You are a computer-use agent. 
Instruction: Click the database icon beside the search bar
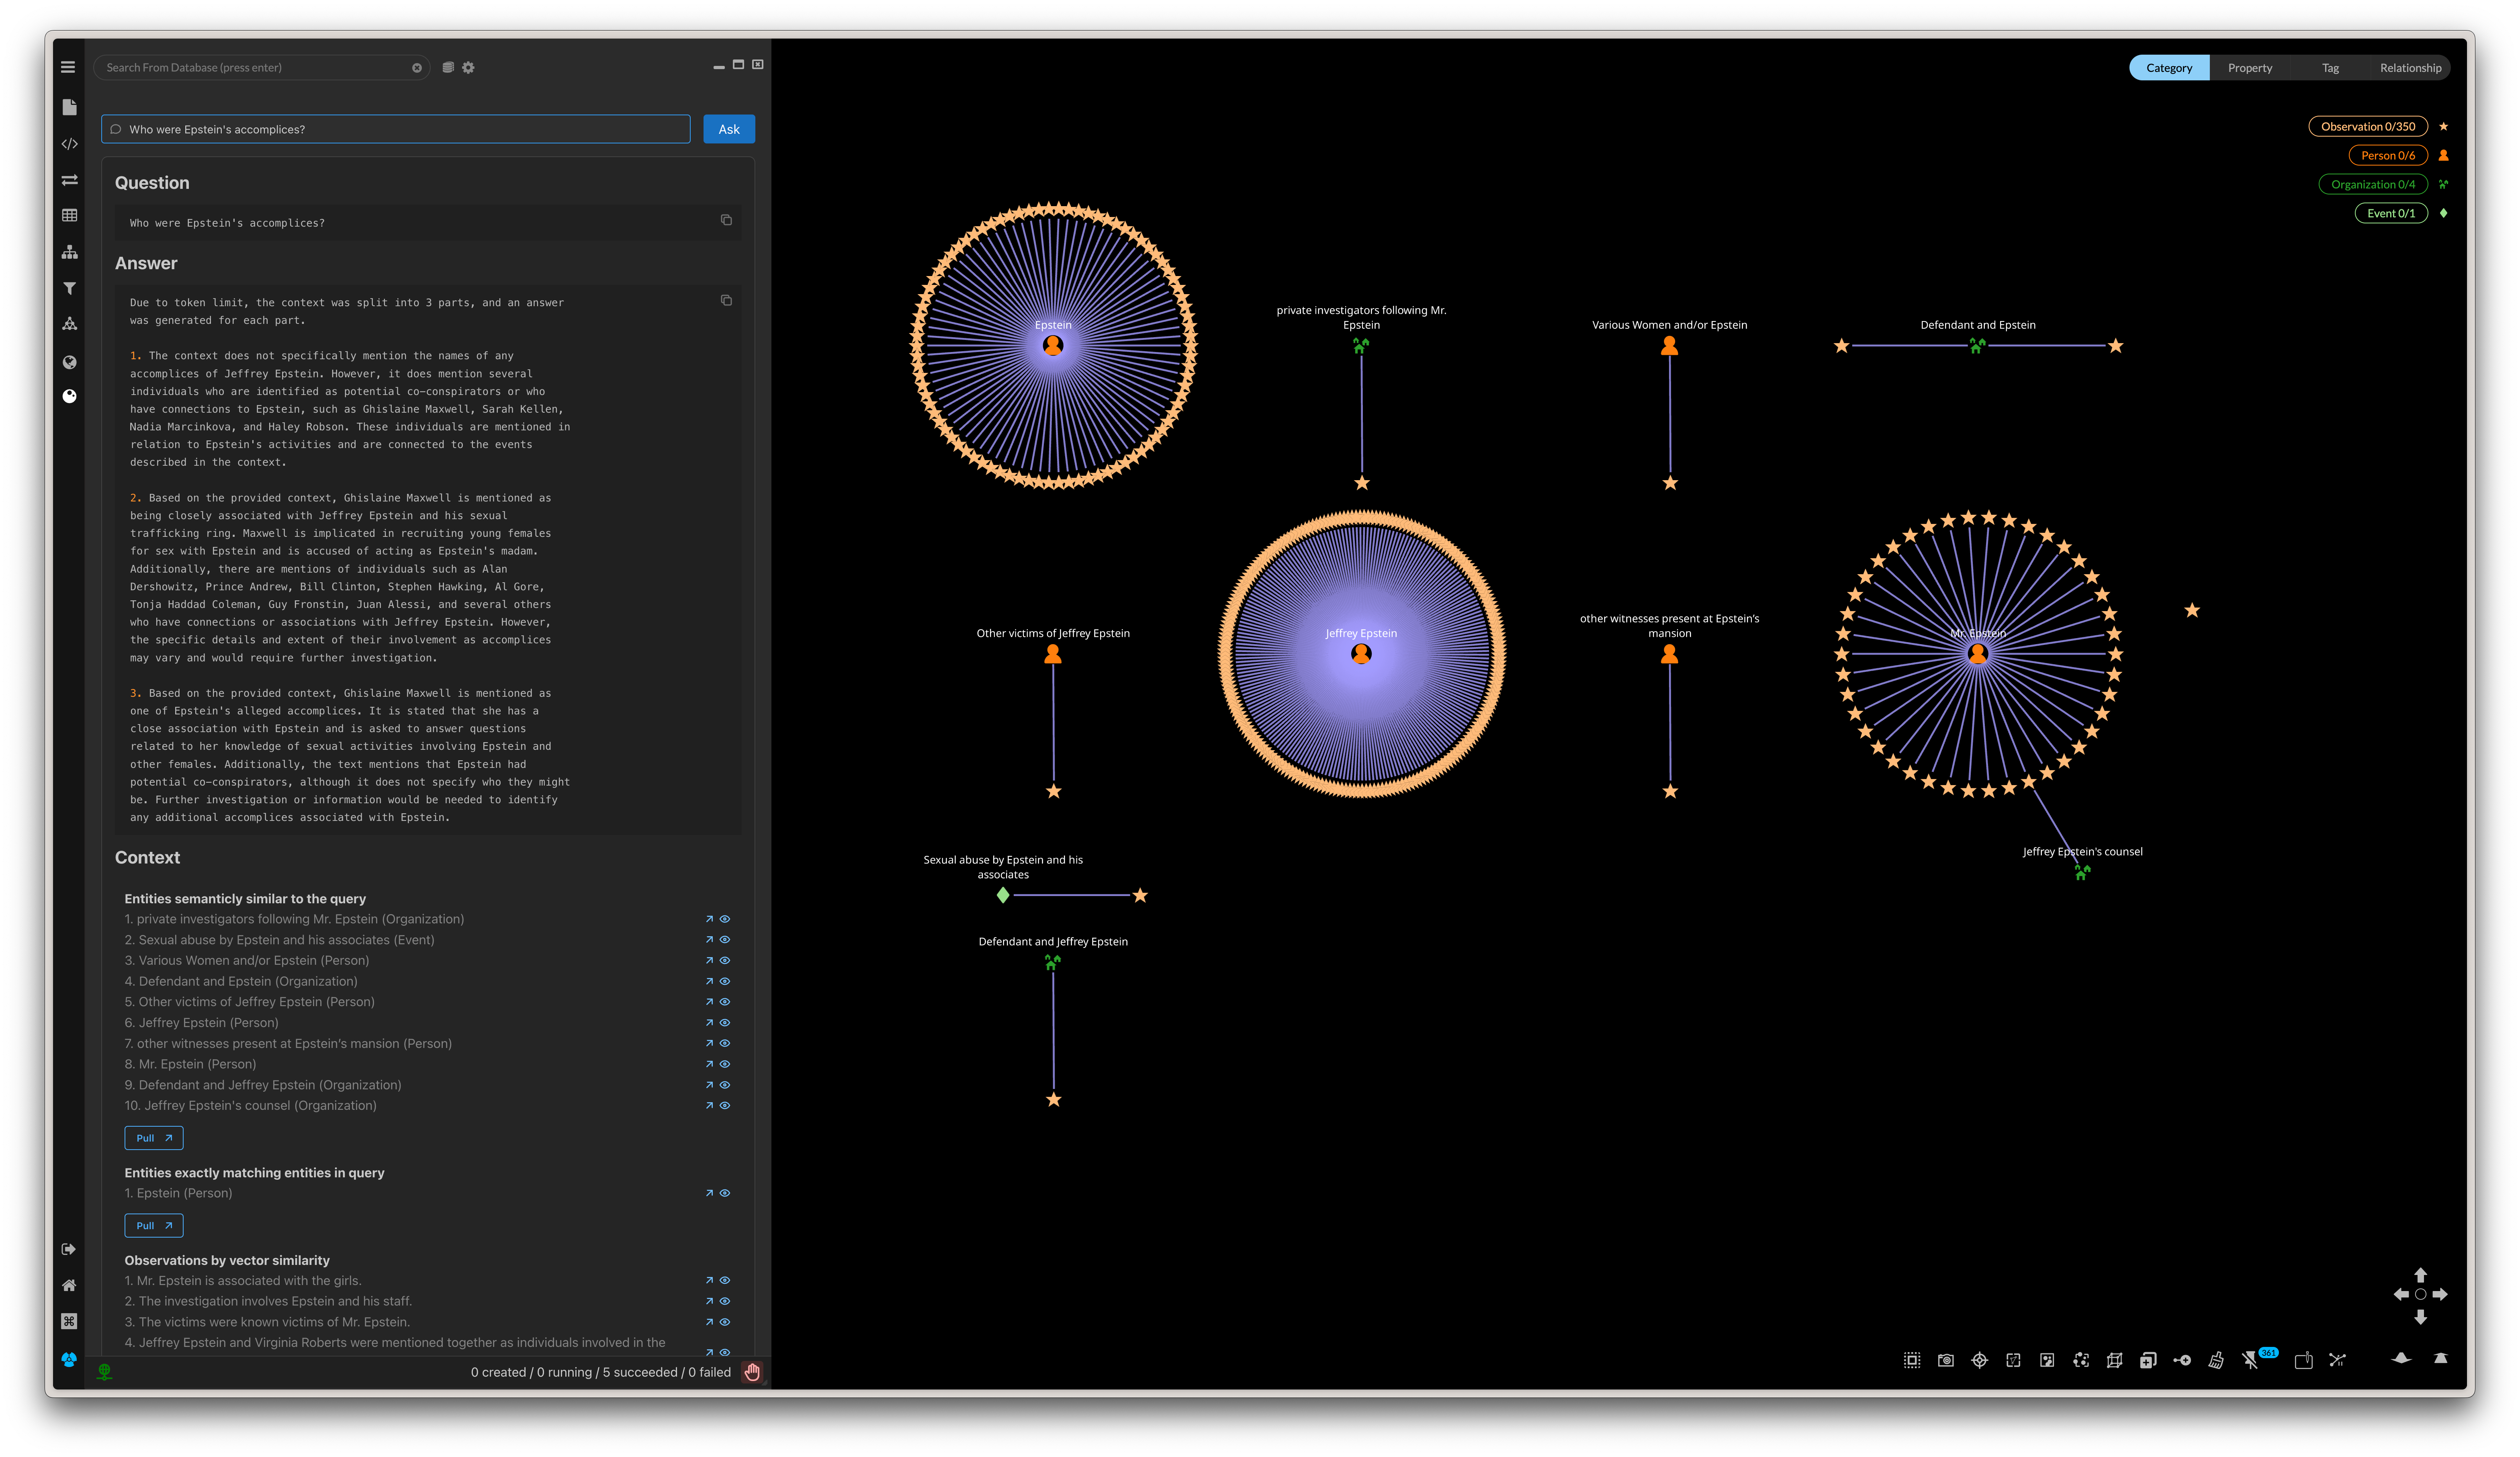tap(448, 68)
